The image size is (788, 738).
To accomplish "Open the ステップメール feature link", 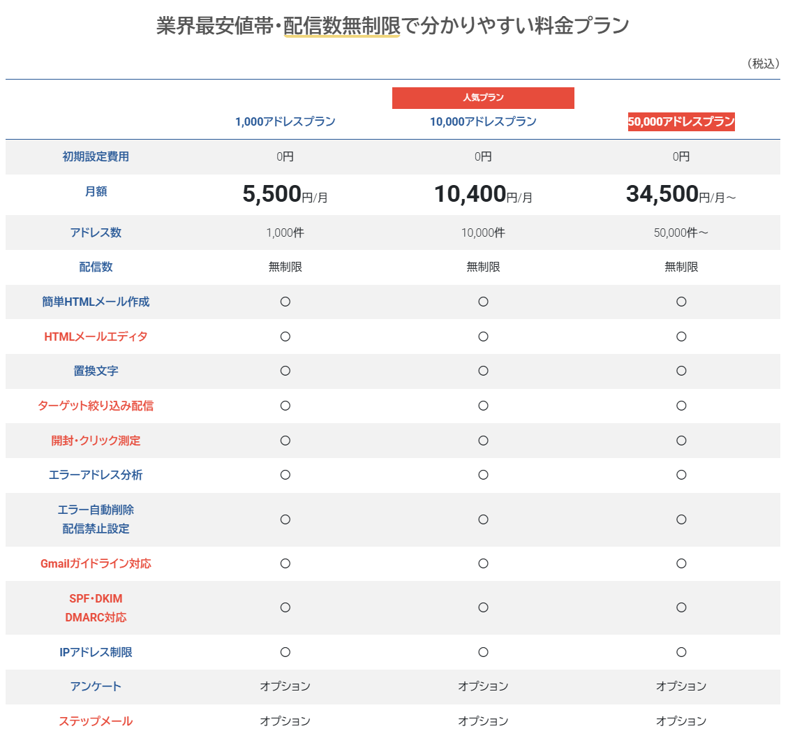I will coord(96,721).
